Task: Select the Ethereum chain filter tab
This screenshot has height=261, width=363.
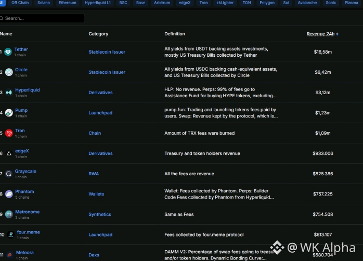Action: click(x=68, y=3)
